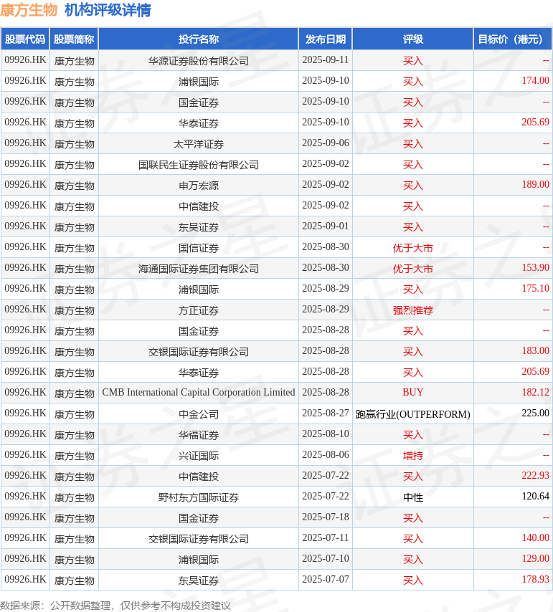The height and width of the screenshot is (612, 553).
Task: Select 华福证券 cell
Action: tap(199, 435)
